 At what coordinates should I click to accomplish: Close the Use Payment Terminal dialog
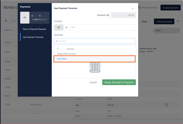[x=133, y=8]
